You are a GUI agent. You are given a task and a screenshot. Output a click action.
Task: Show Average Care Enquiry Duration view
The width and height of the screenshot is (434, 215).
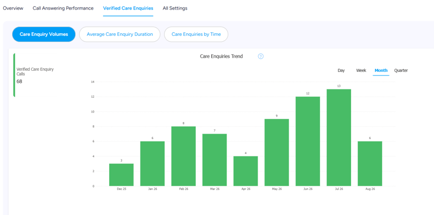point(119,34)
